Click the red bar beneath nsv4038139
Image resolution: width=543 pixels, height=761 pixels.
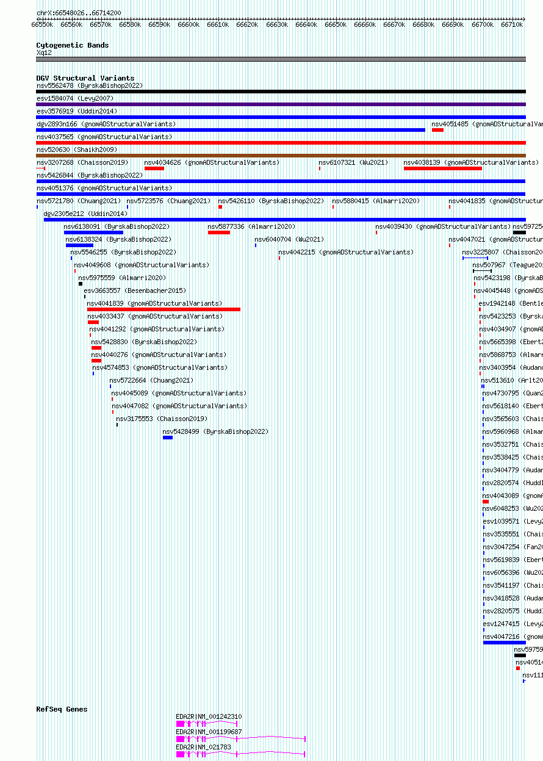(443, 168)
